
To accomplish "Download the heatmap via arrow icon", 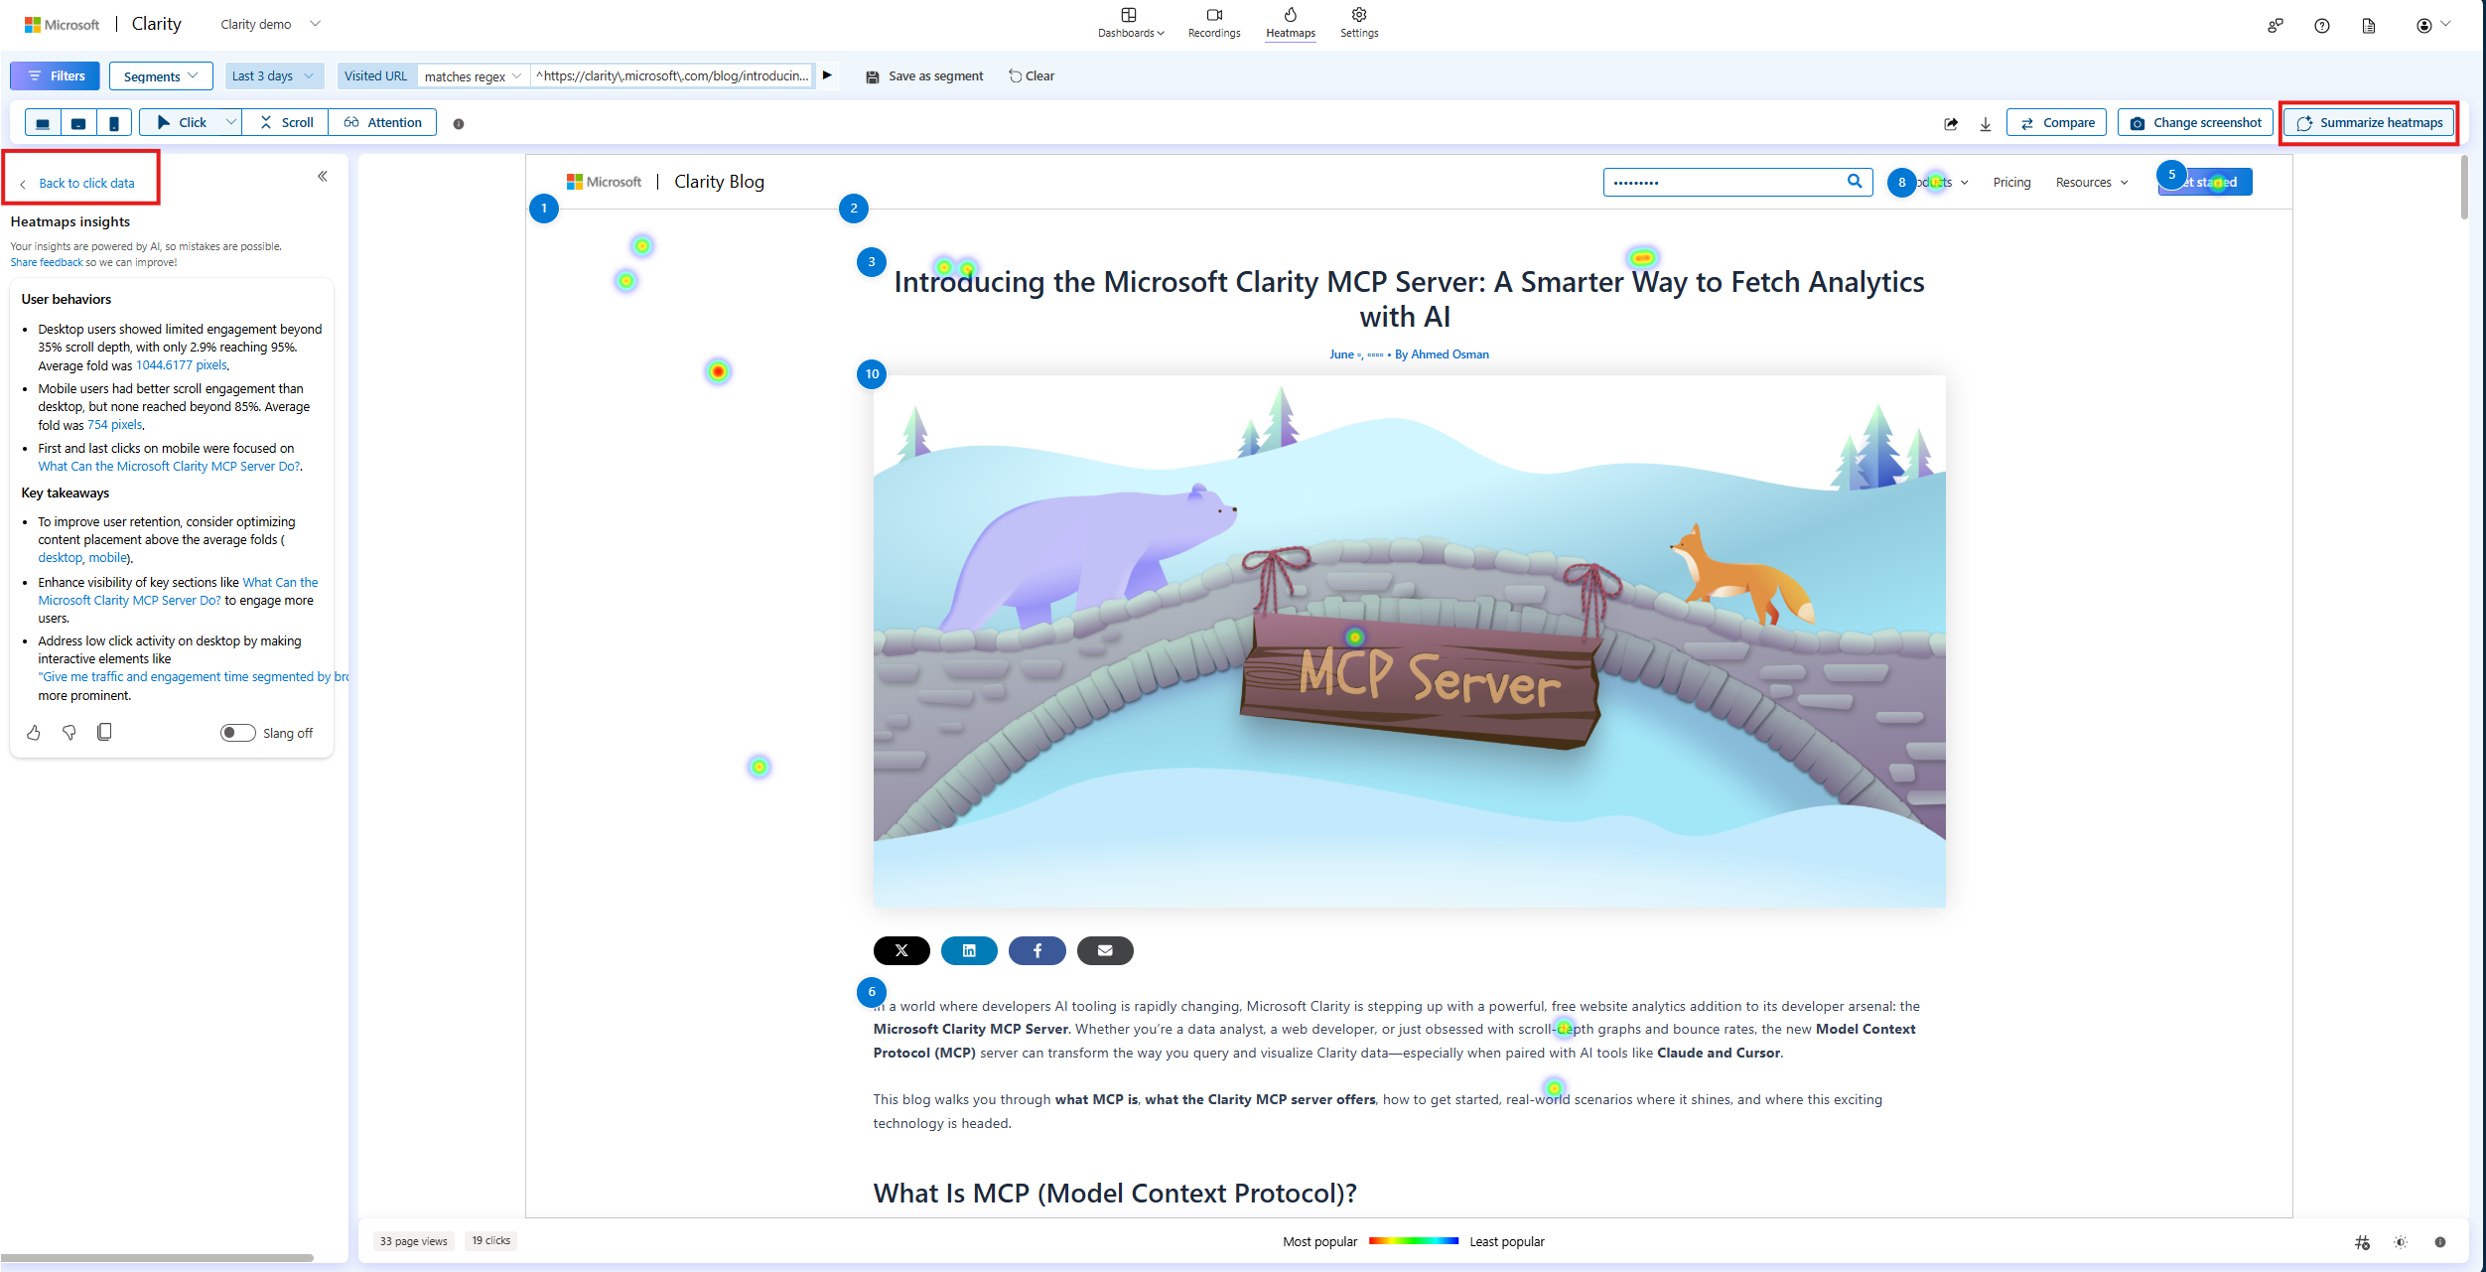I will click(1986, 123).
